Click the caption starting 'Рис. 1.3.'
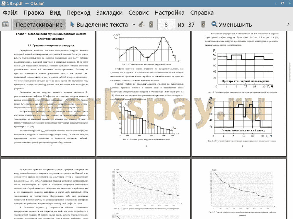This screenshot has height=219, width=293. 242,92
